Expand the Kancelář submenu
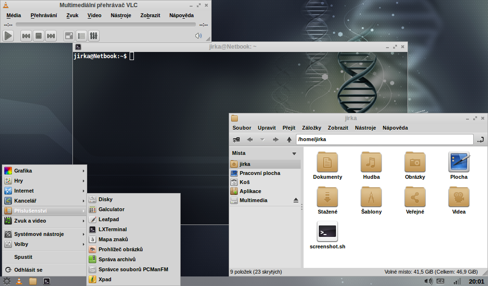The height and width of the screenshot is (286, 488). [x=44, y=201]
